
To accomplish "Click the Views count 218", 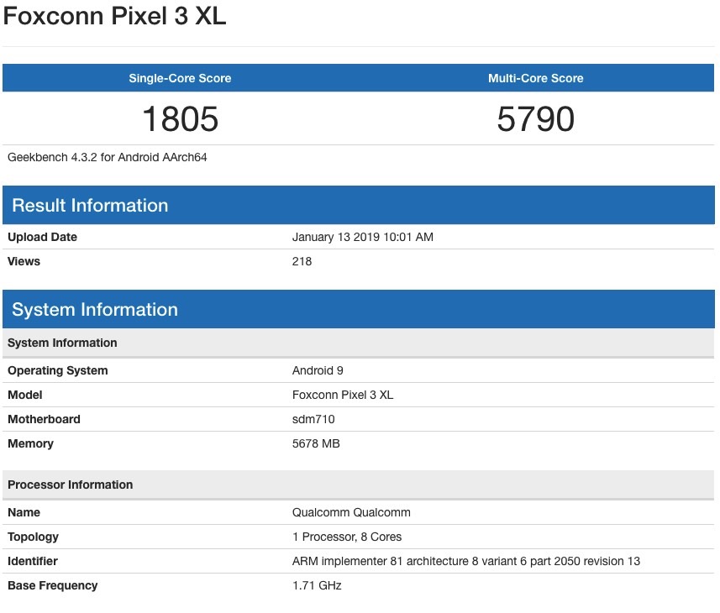I will tap(302, 261).
